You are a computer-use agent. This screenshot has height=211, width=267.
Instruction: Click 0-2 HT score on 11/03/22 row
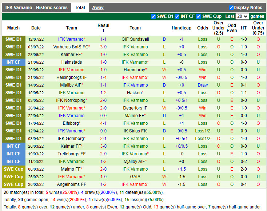244,162
